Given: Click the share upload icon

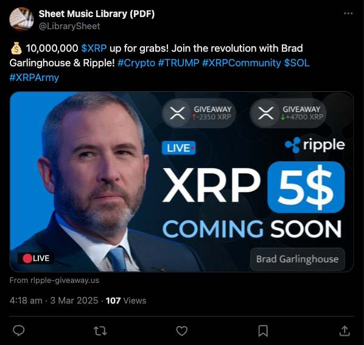Looking at the screenshot, I should pos(345,330).
